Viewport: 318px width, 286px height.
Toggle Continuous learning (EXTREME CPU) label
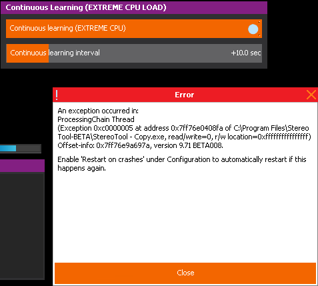coord(67,28)
